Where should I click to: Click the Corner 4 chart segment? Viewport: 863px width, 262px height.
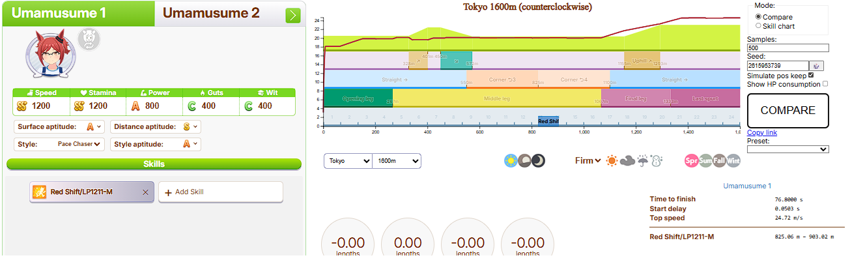pyautogui.click(x=574, y=80)
